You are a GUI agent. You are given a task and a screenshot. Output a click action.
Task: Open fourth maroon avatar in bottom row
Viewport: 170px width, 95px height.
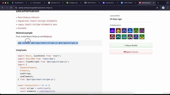[130, 37]
